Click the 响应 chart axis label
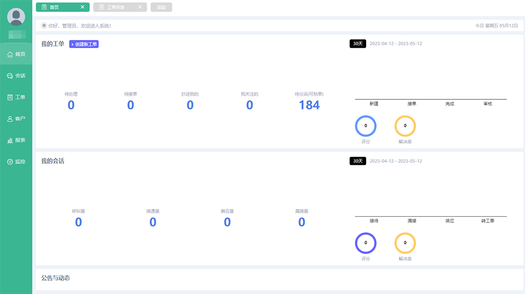Screen dimensions: 525x294 [x=450, y=221]
